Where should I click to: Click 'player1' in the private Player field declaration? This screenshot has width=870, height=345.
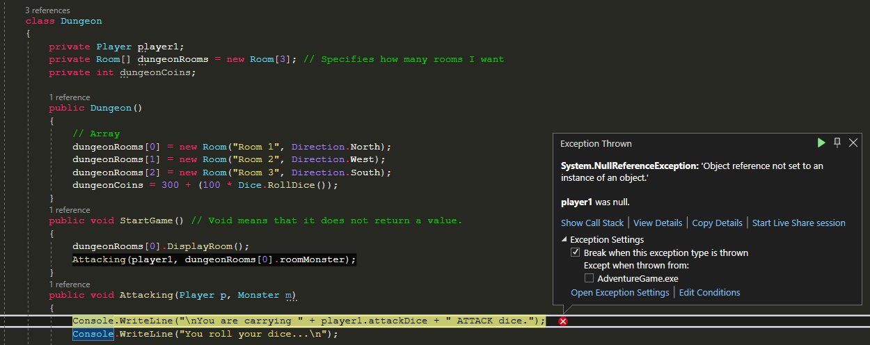coord(158,47)
